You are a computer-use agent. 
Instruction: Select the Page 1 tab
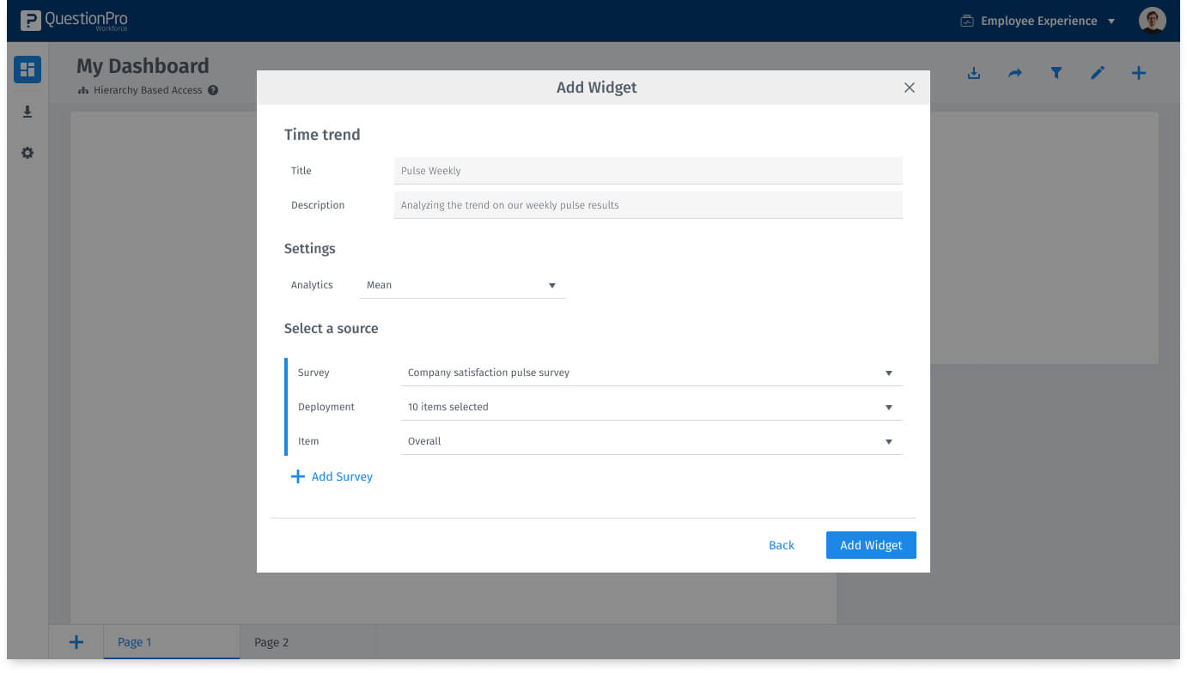pos(134,641)
